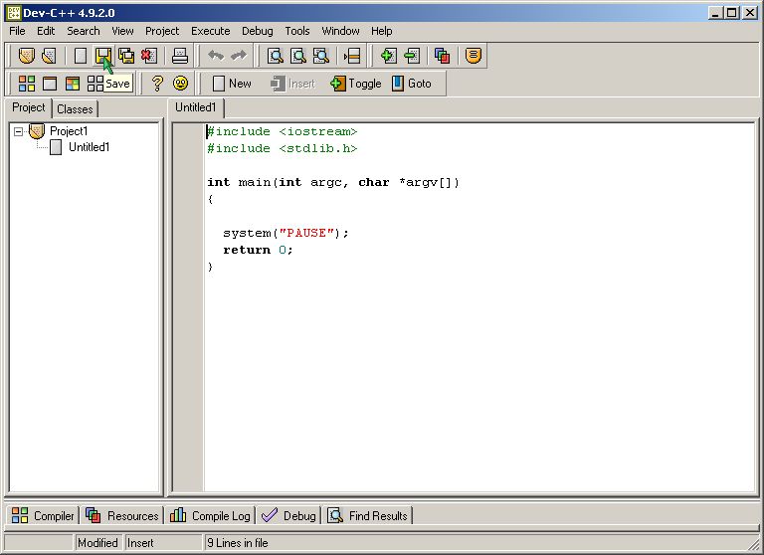Click the 'Modified' status bar entry

97,543
